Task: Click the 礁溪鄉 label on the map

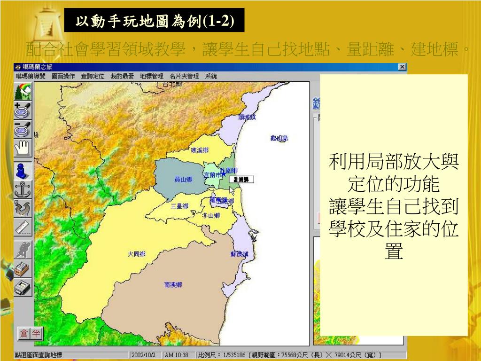Action: click(199, 150)
